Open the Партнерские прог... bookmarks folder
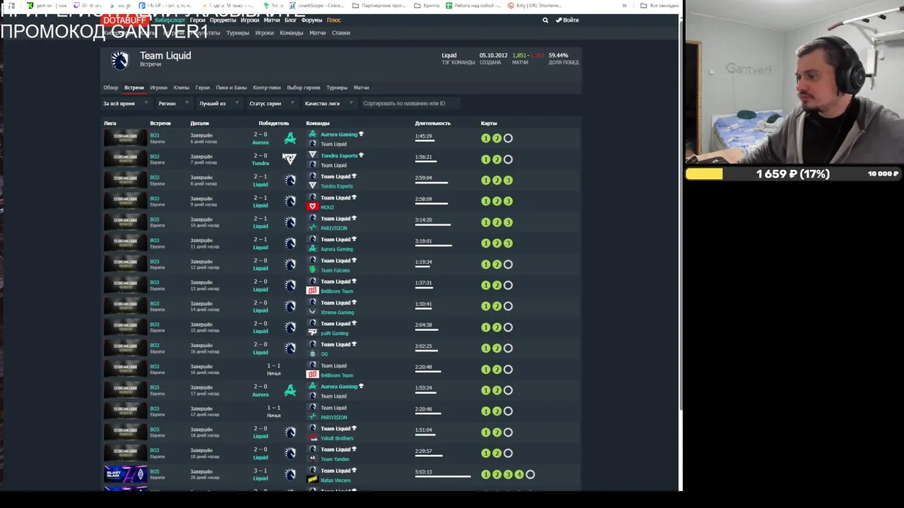This screenshot has width=904, height=508. [x=379, y=6]
